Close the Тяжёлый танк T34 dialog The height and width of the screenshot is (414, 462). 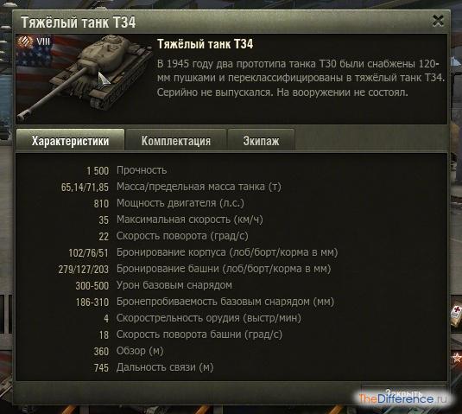(x=438, y=22)
